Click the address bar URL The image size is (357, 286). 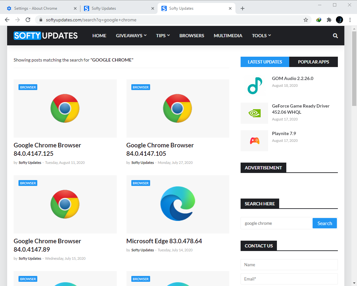click(x=91, y=20)
